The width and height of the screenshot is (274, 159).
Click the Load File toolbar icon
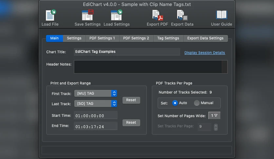pyautogui.click(x=50, y=15)
